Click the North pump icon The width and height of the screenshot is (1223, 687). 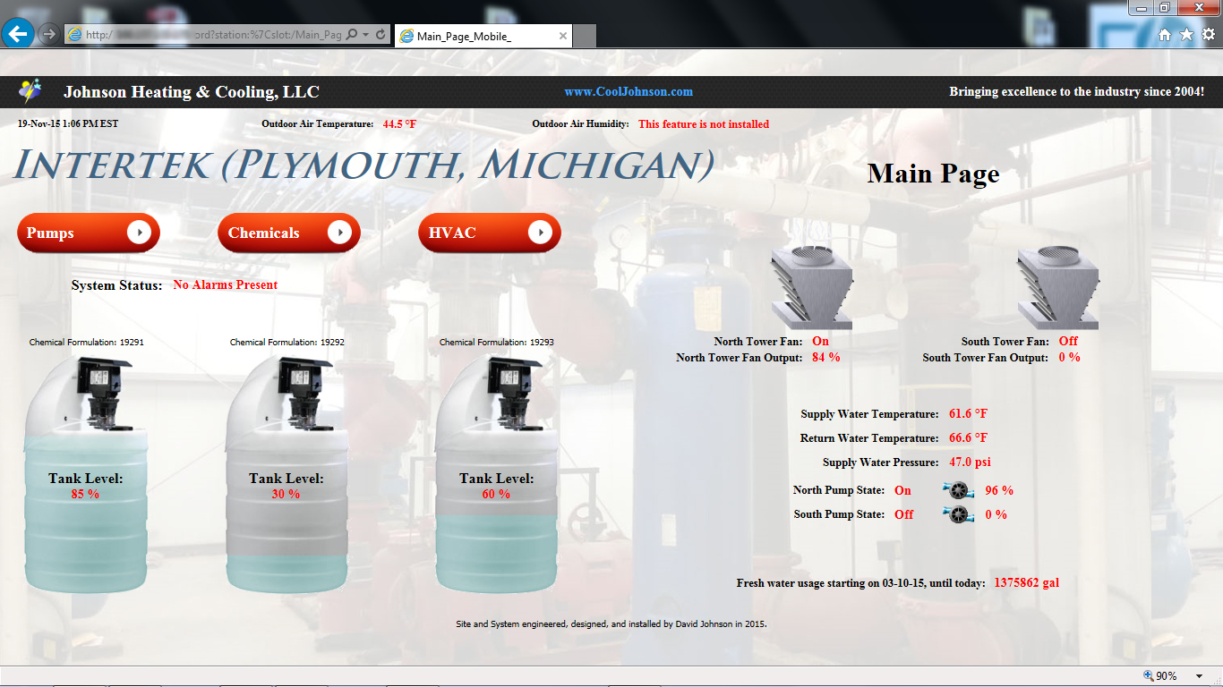(959, 489)
